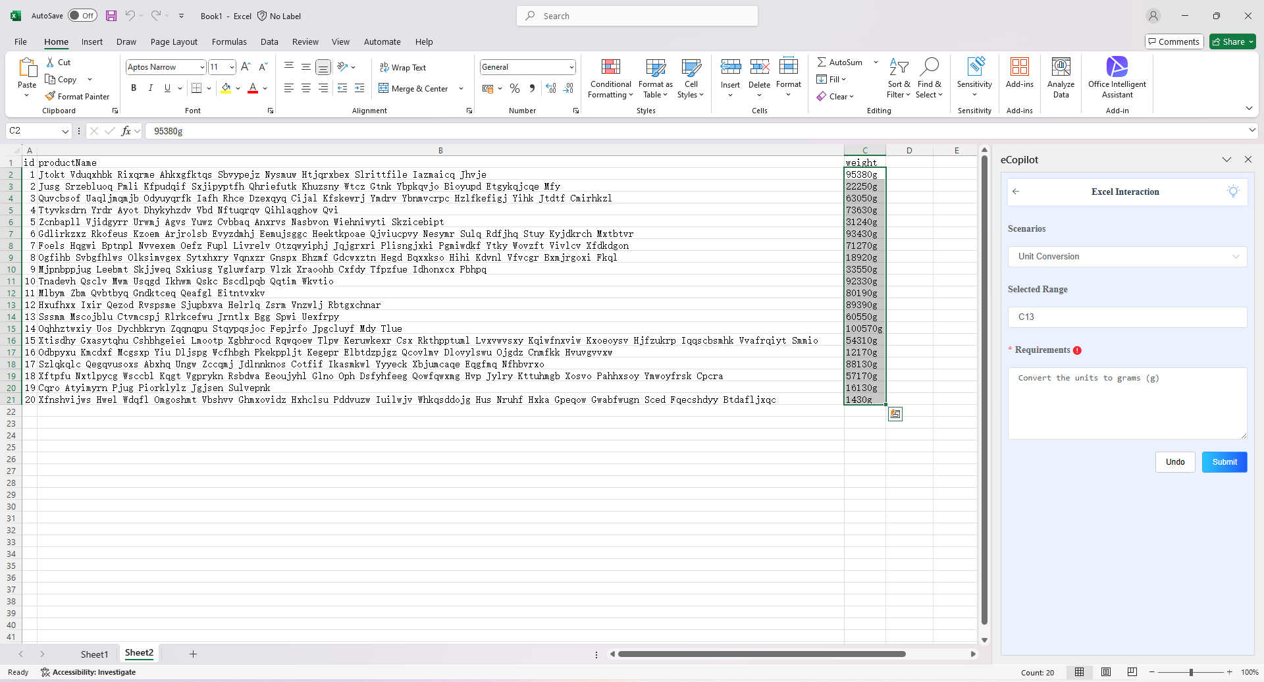Click the Format Painter brush icon
This screenshot has height=682, width=1264.
point(50,96)
